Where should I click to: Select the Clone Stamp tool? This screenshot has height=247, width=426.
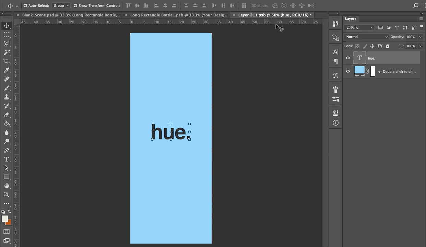[7, 97]
